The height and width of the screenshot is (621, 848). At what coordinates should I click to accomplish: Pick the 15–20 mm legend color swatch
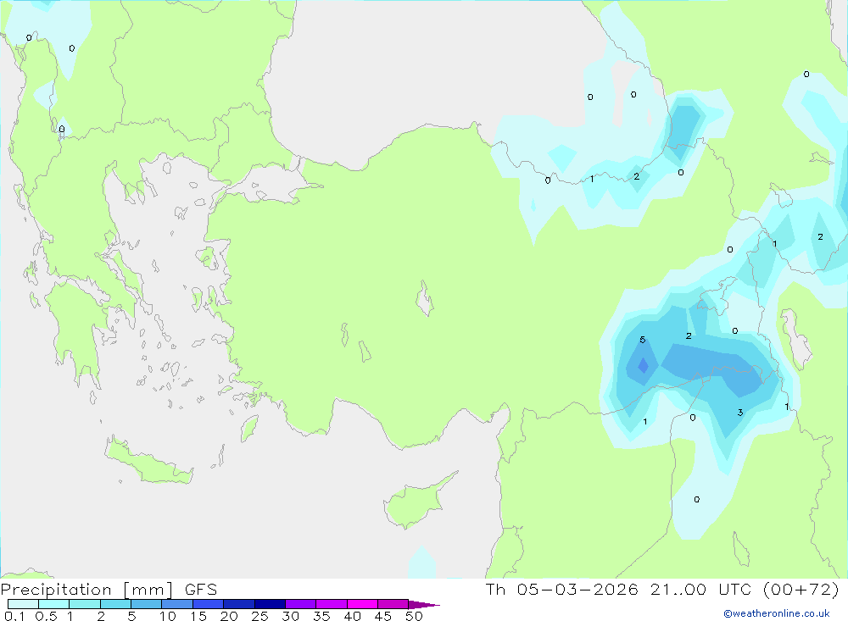[x=209, y=604]
